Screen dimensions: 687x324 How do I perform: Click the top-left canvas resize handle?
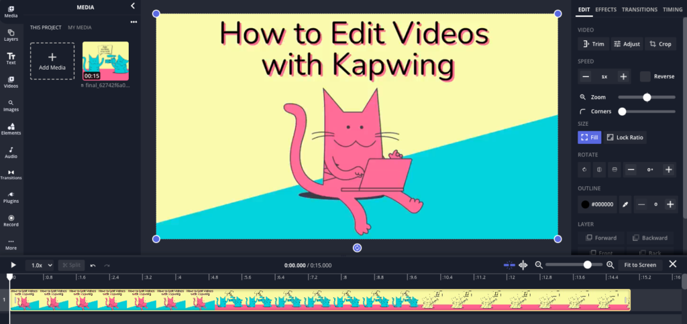coord(156,13)
